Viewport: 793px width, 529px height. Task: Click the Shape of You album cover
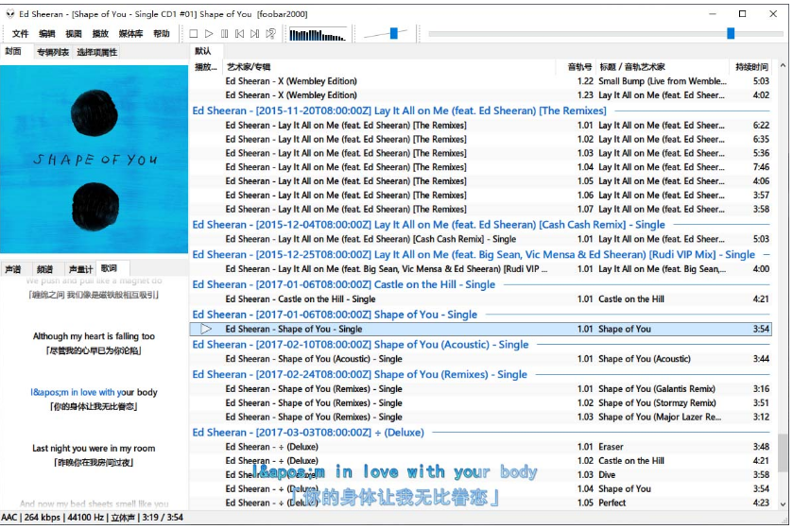click(95, 159)
